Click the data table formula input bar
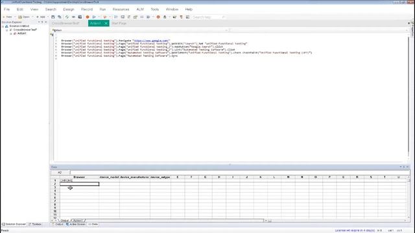 (x=239, y=172)
